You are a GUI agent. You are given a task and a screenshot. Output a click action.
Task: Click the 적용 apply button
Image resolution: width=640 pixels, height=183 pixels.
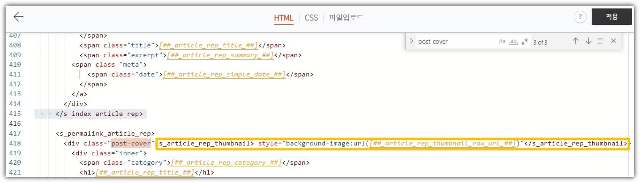(x=612, y=17)
